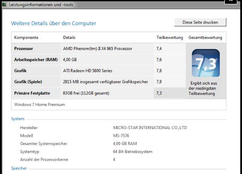Click the Gesamter Systemspeicher label

point(44,144)
